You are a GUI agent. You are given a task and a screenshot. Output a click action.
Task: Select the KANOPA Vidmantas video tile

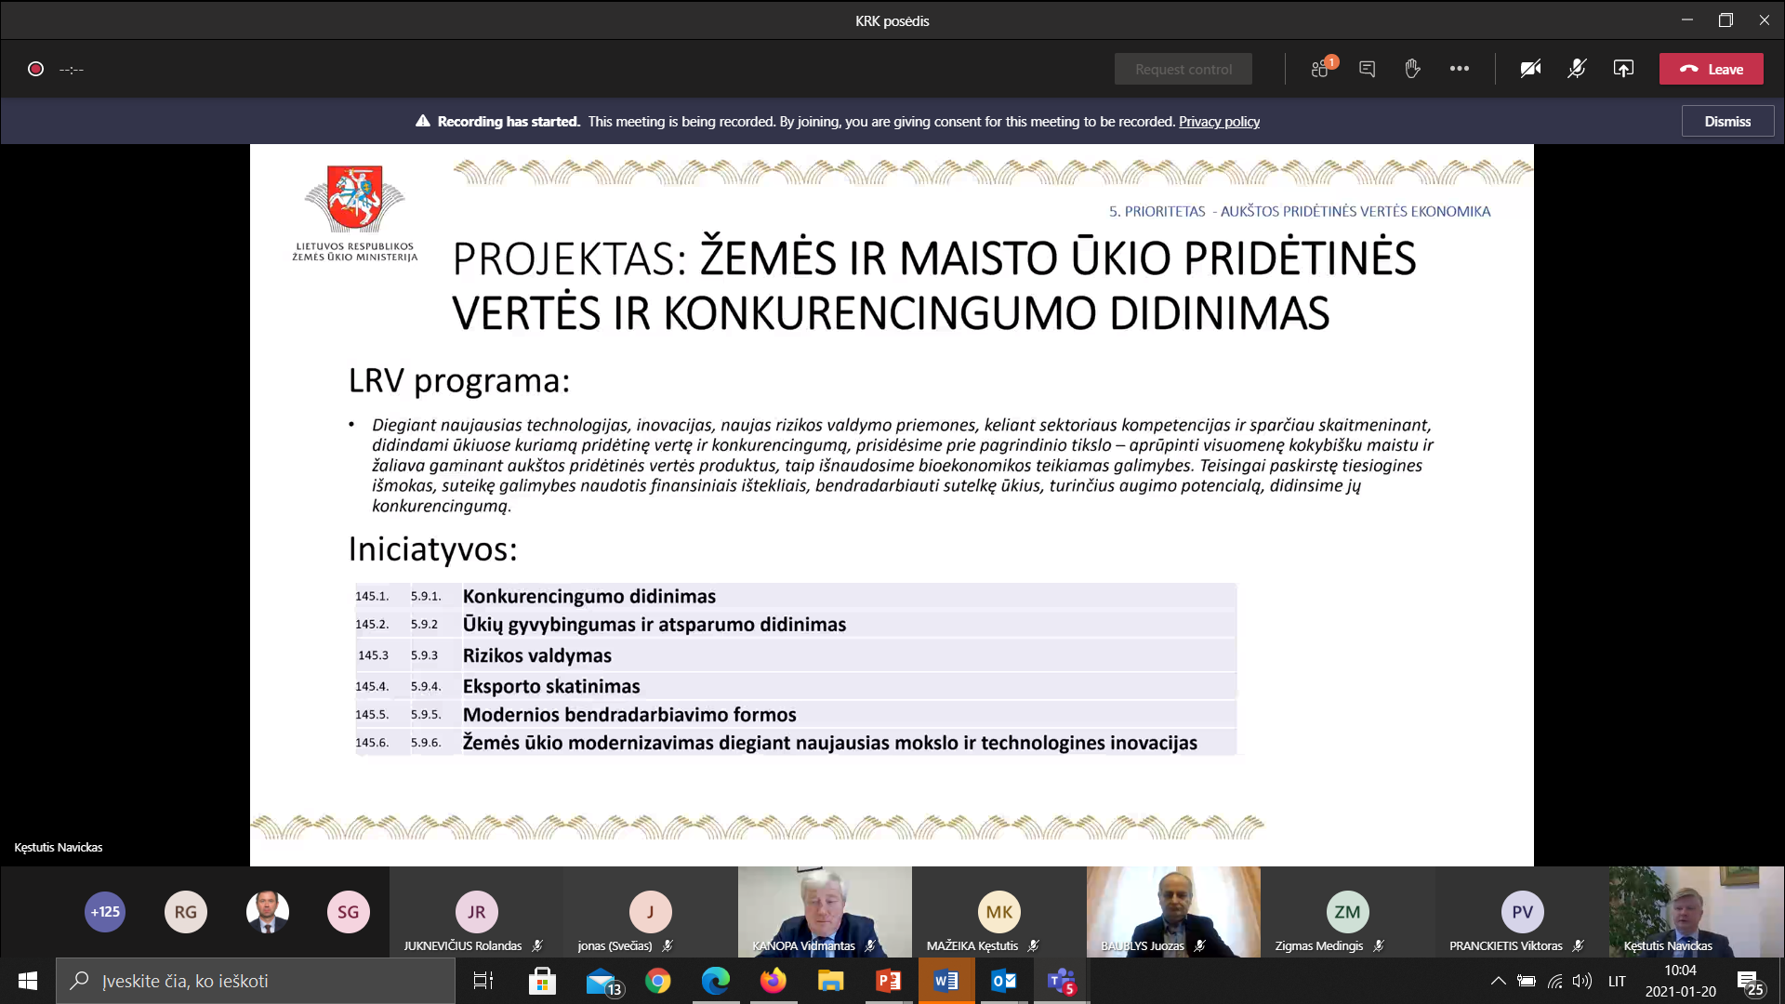pyautogui.click(x=825, y=912)
